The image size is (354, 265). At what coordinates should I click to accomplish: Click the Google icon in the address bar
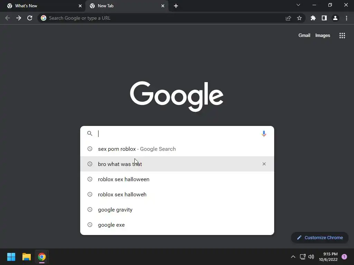(x=44, y=18)
